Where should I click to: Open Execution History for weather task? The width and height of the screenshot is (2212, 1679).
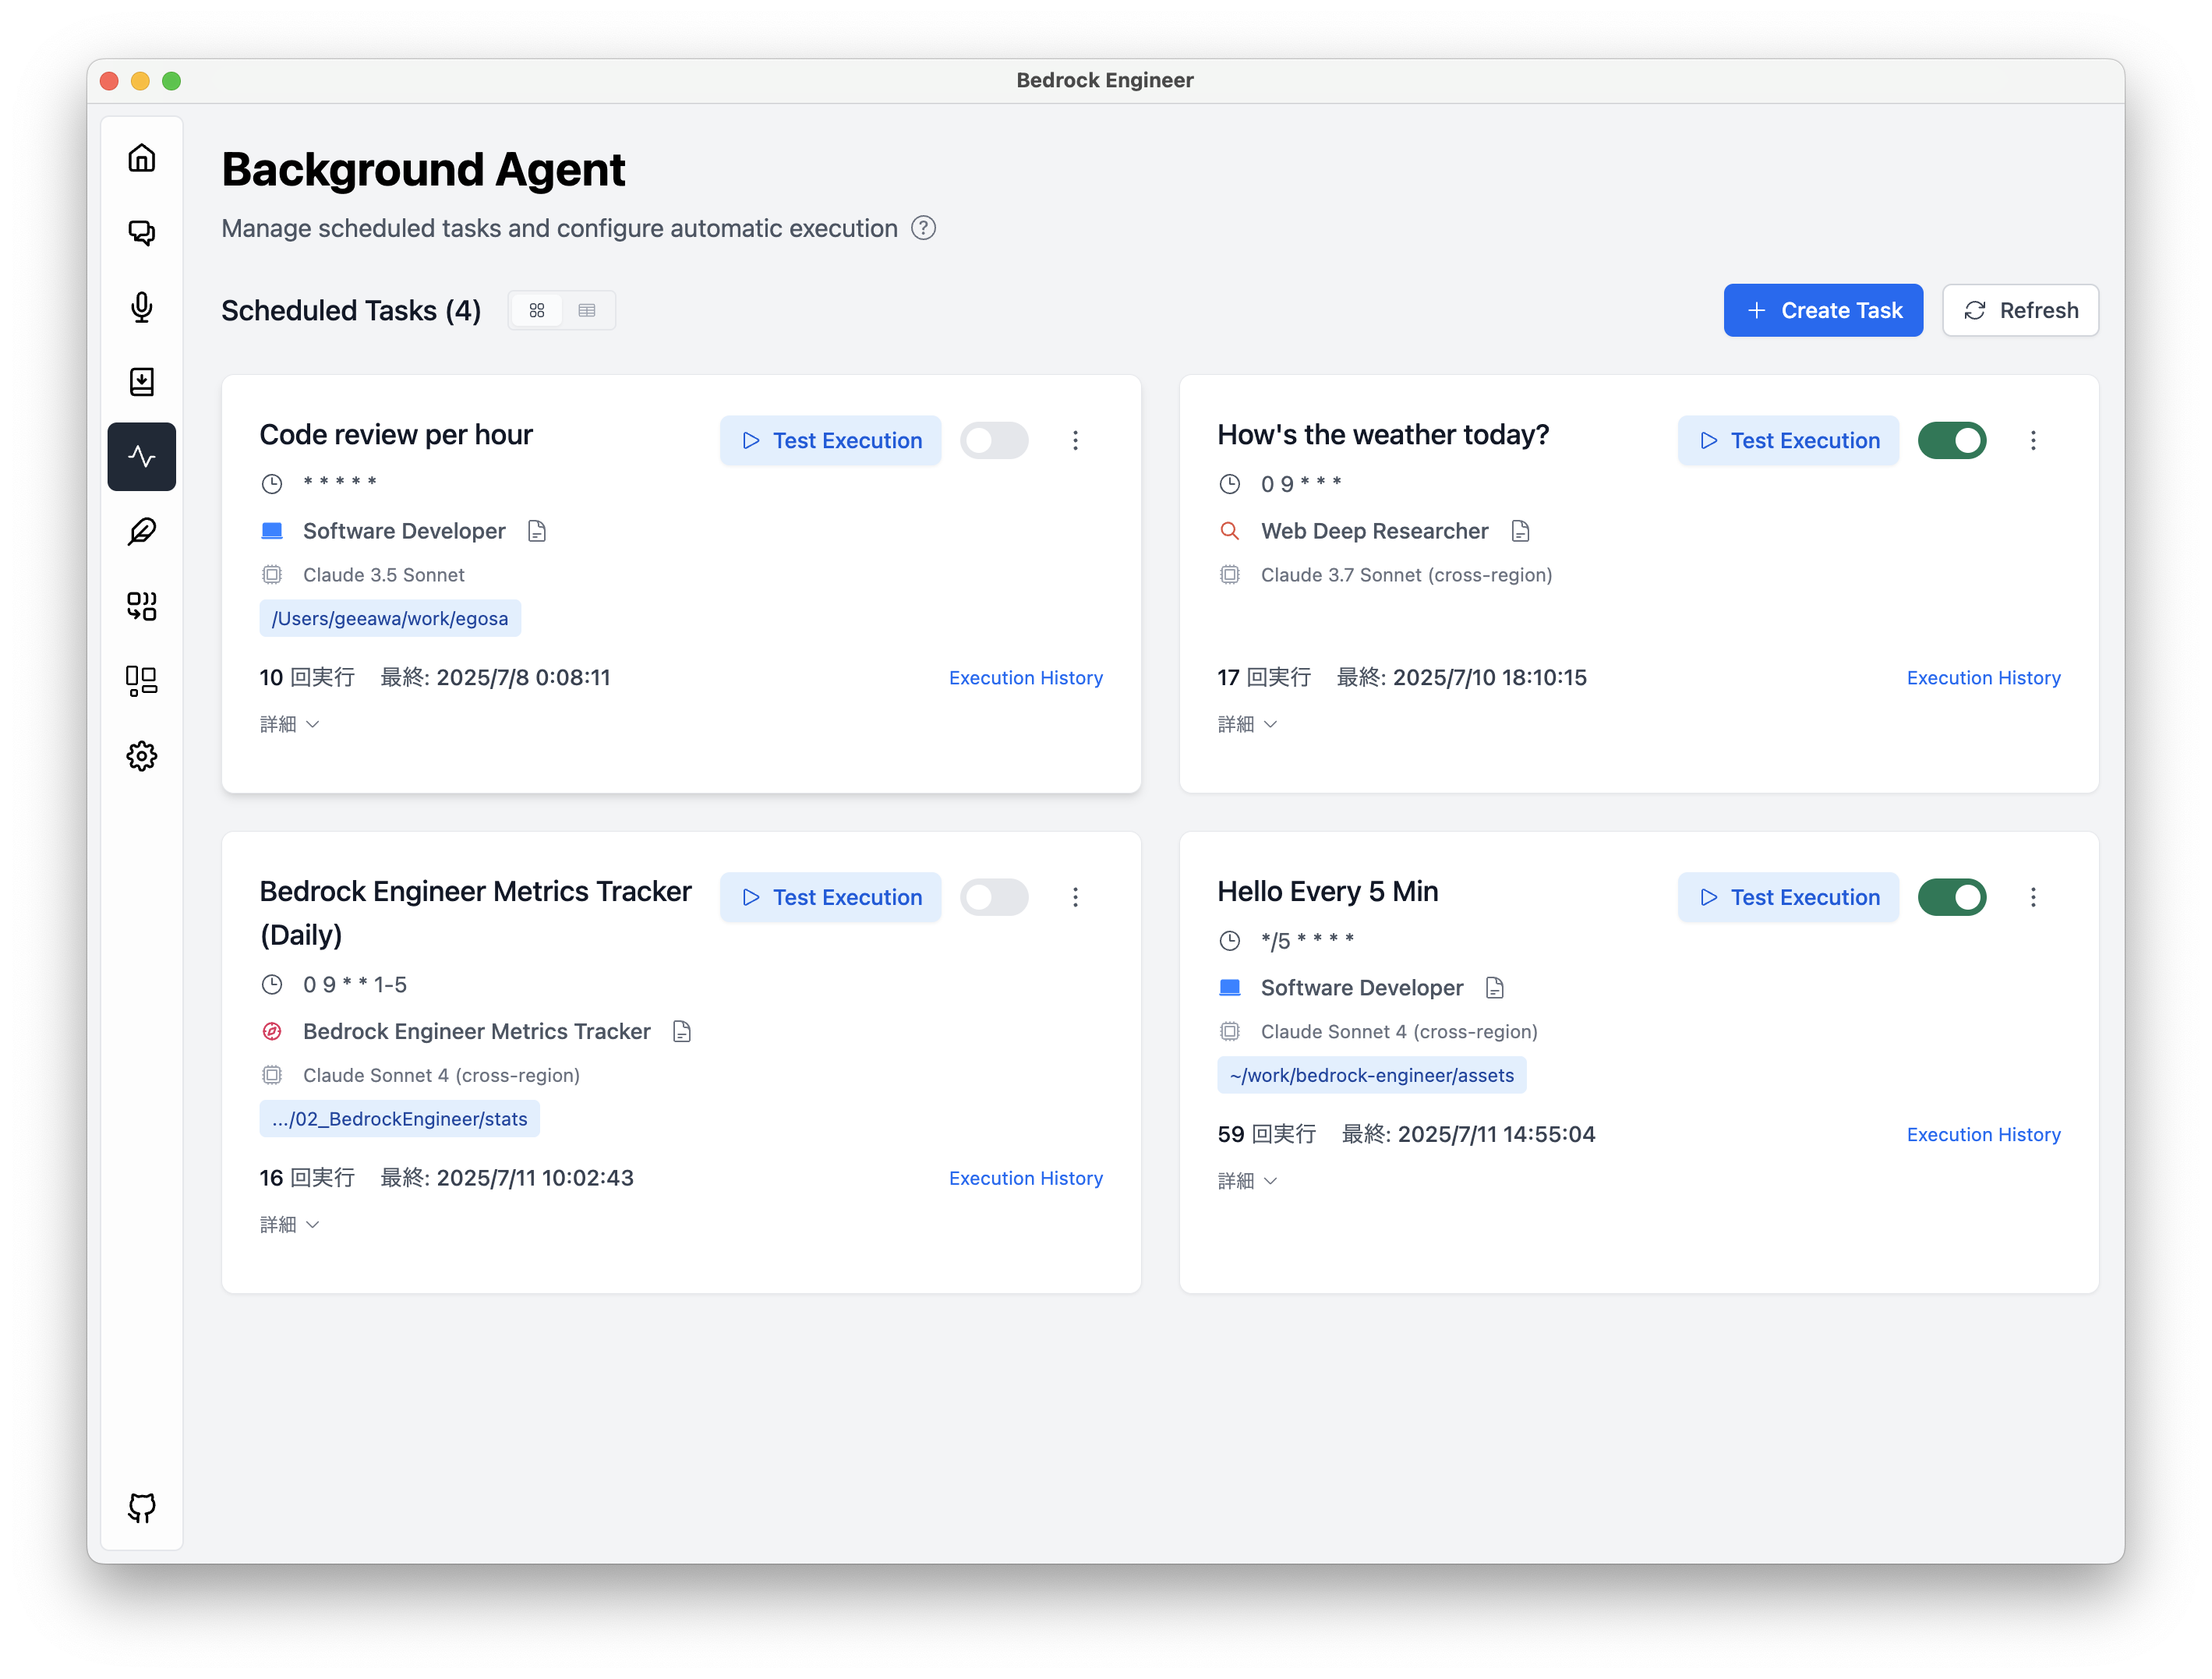1983,678
